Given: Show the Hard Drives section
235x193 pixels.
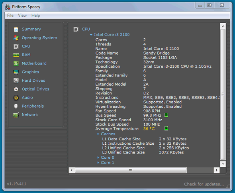Looking at the screenshot, I should tap(33, 81).
